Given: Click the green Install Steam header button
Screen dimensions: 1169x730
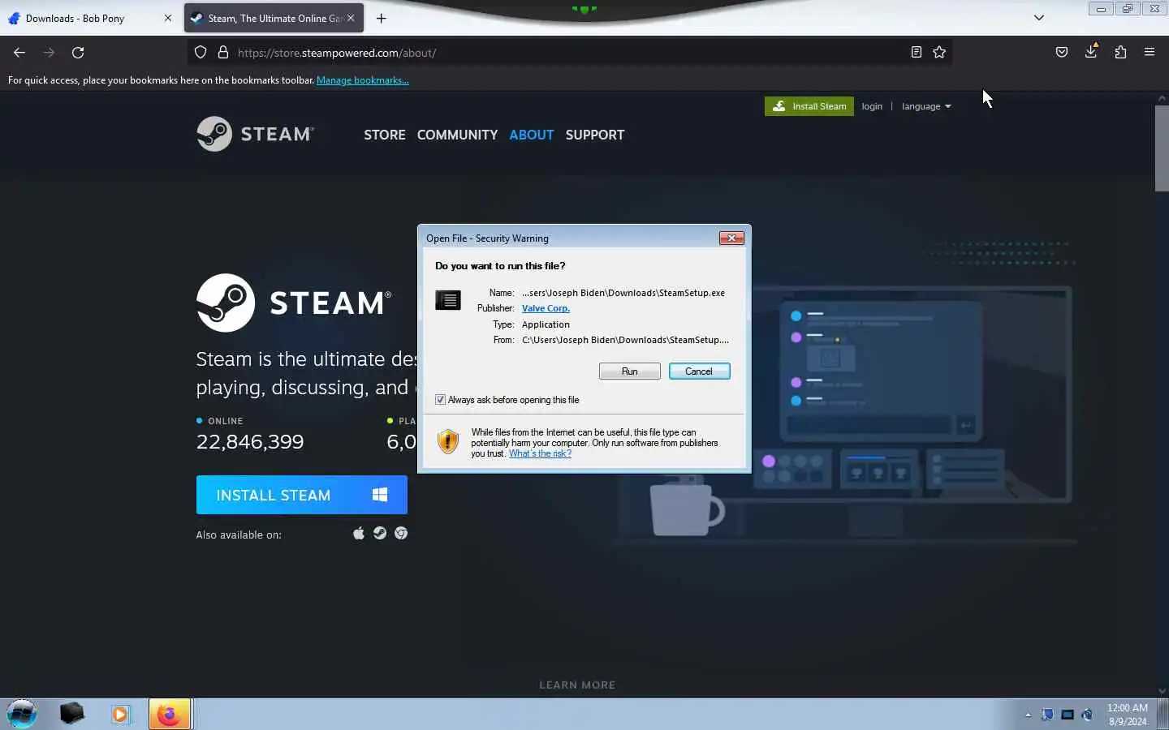Looking at the screenshot, I should pyautogui.click(x=809, y=106).
